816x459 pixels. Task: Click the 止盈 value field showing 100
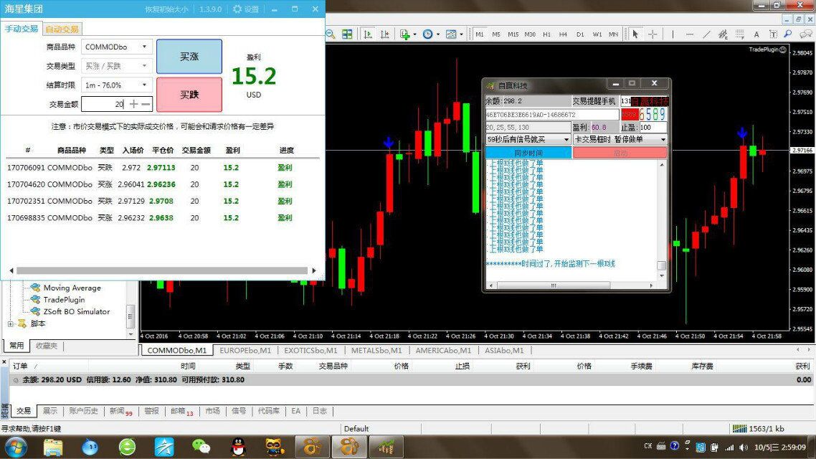[653, 128]
